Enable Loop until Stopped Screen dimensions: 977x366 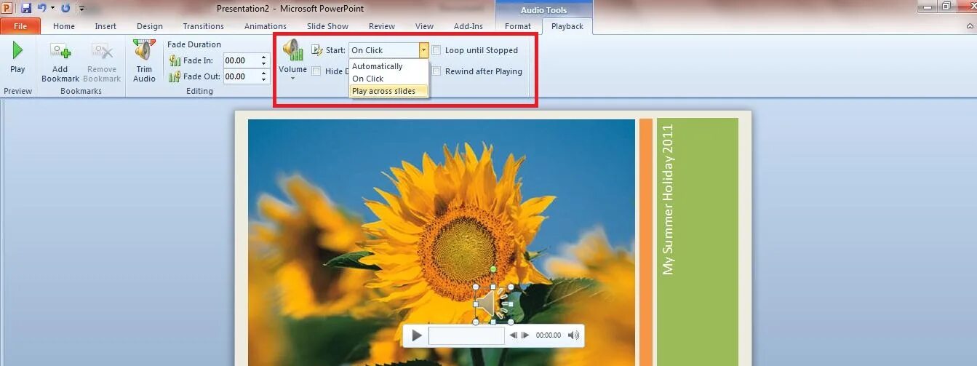[436, 50]
